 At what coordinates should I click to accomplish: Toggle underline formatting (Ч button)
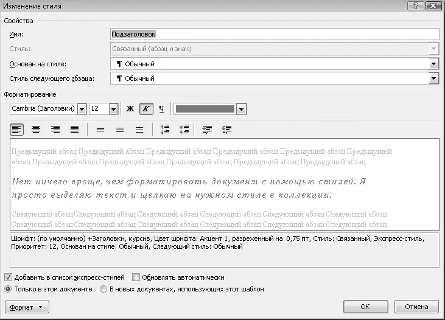[x=161, y=109]
